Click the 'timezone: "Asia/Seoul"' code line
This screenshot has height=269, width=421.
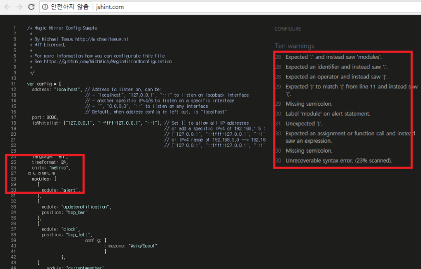click(x=131, y=246)
